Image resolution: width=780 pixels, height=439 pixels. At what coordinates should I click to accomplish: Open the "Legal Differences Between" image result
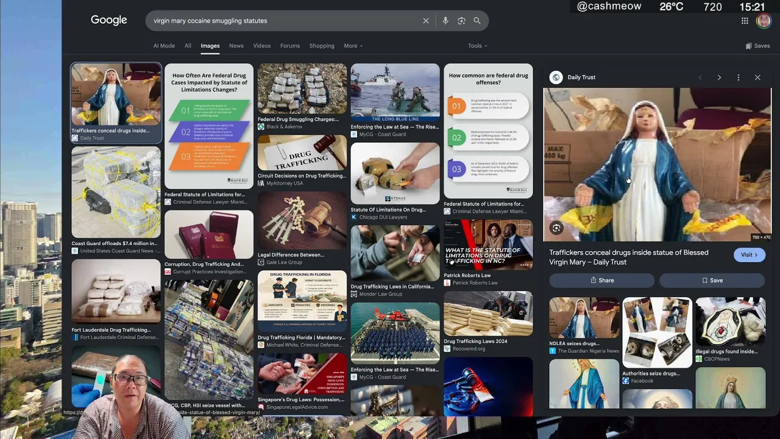coord(302,221)
